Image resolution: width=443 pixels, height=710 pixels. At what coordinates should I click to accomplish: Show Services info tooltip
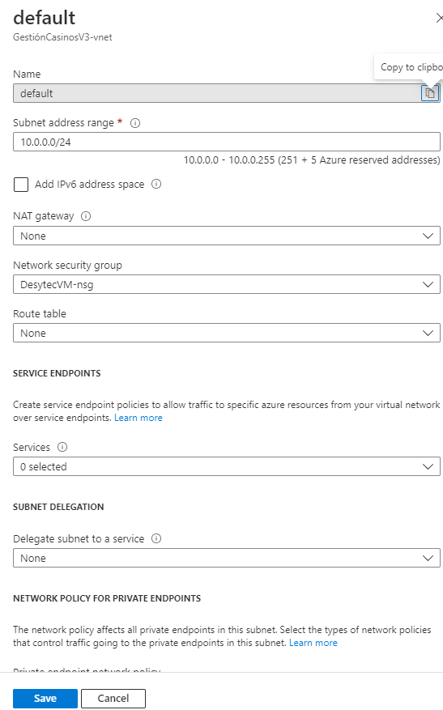point(62,447)
